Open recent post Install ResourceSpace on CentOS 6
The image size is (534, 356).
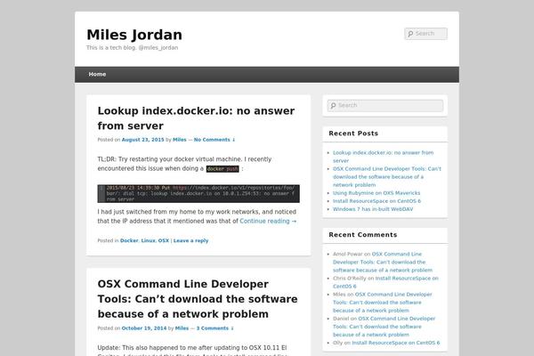click(x=376, y=201)
